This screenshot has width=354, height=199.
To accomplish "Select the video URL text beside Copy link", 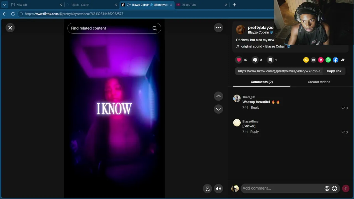I will click(280, 71).
